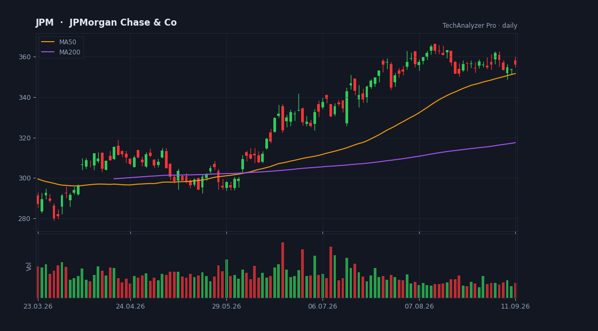This screenshot has height=331, width=598.
Task: Click the 06.07.26 date label
Action: 322,306
